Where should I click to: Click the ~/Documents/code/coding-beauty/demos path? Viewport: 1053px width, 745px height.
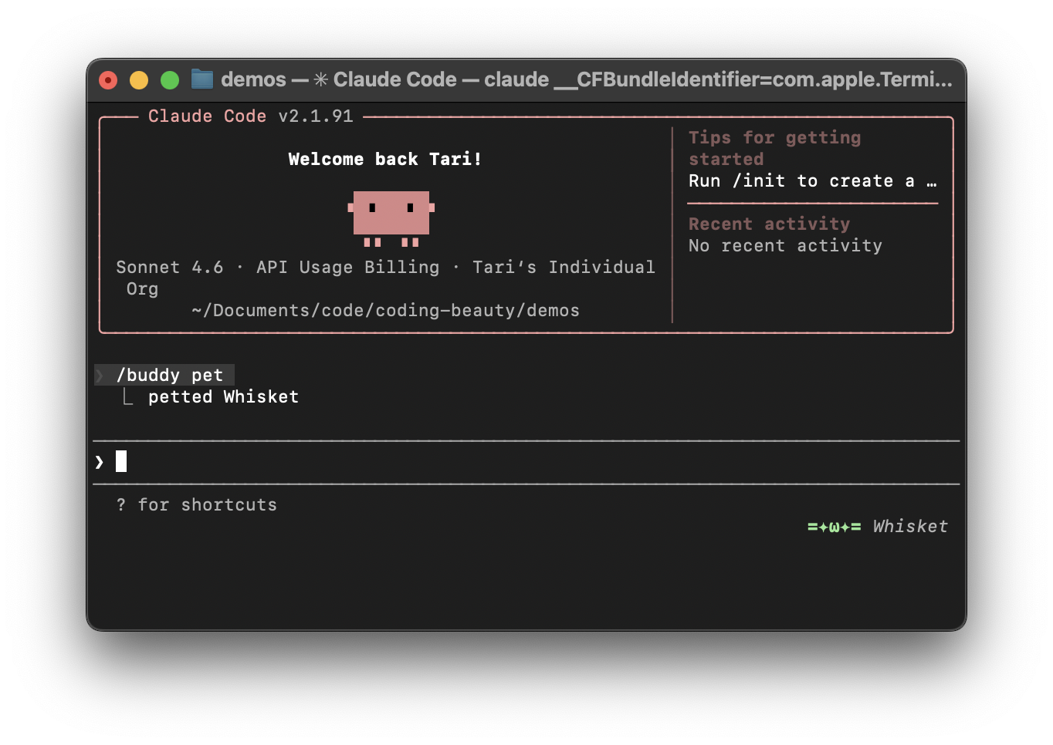[385, 311]
